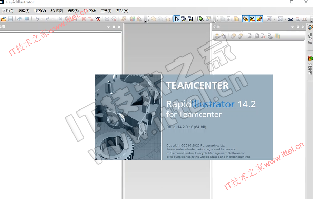This screenshot has width=313, height=199.
Task: Click the blank page icon in 页面 panel
Action: point(250,36)
